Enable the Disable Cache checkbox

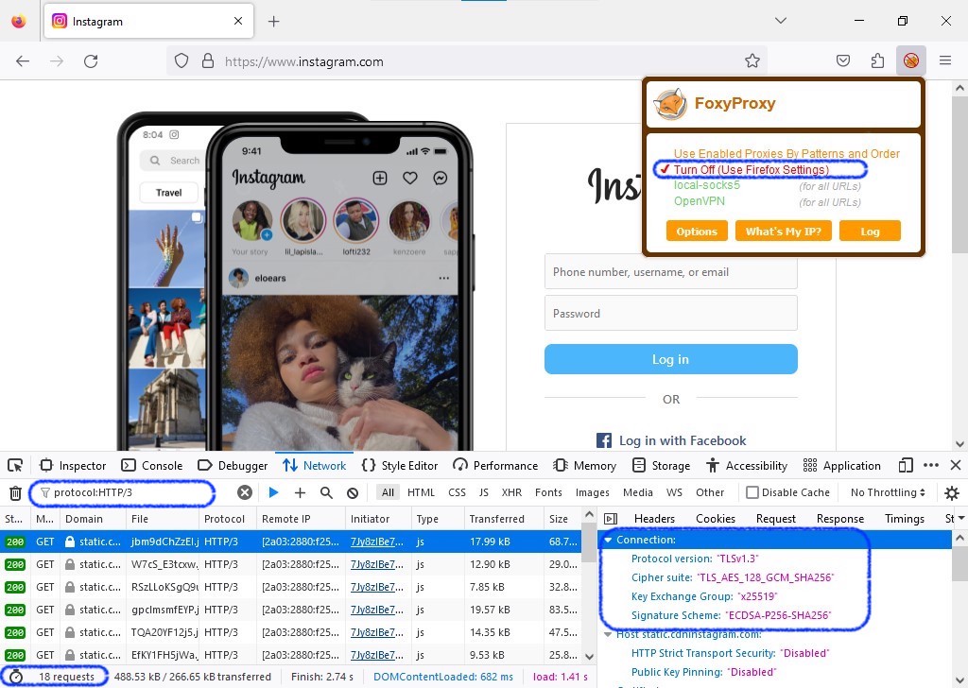pyautogui.click(x=752, y=492)
